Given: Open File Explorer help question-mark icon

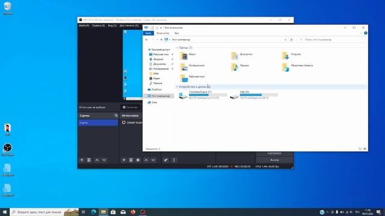Looking at the screenshot, I should 366,33.
